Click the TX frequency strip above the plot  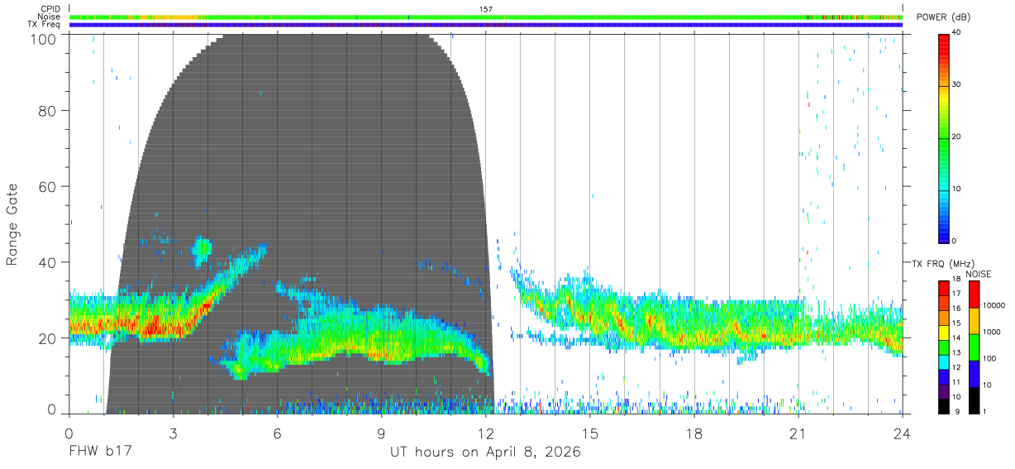click(x=486, y=25)
